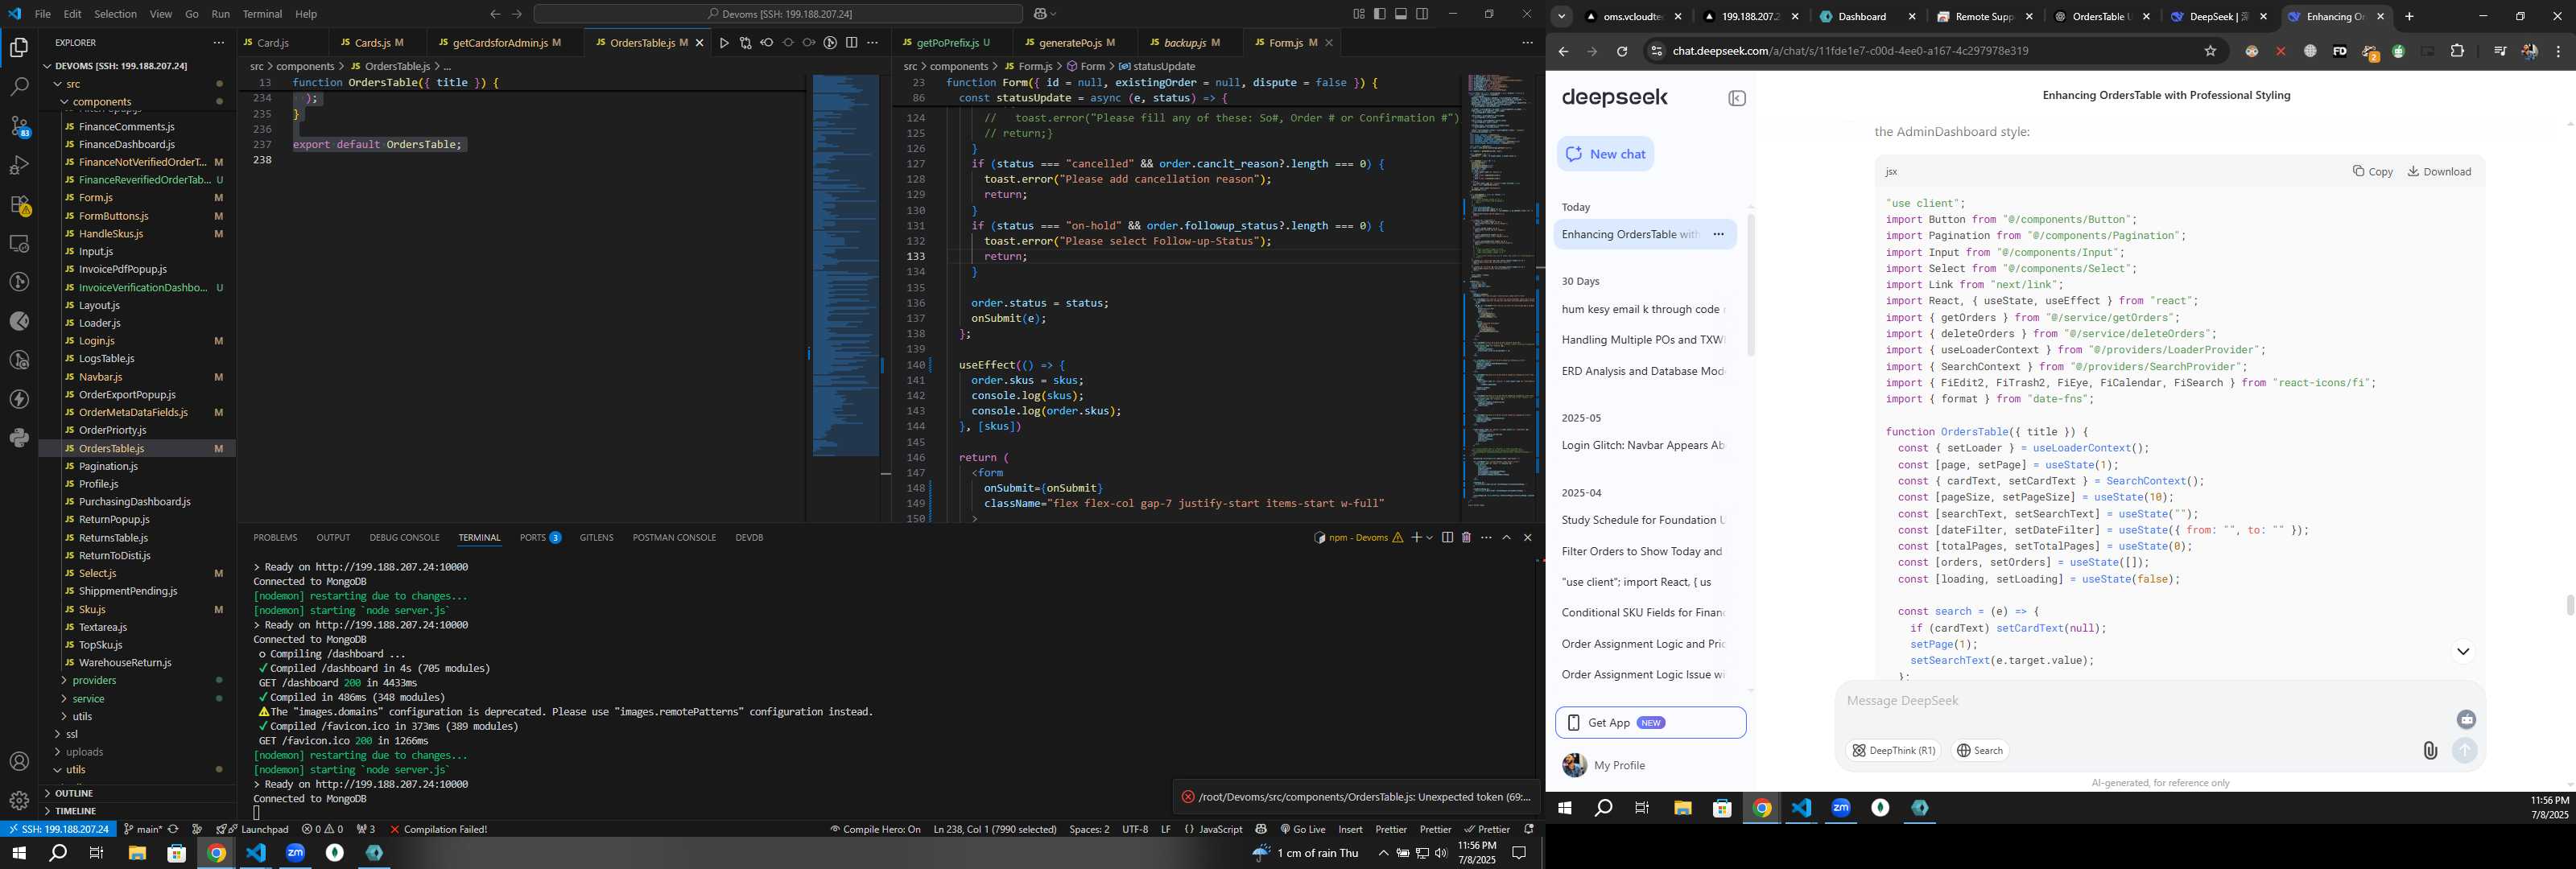The height and width of the screenshot is (869, 2576).
Task: Open Explorer views and more actions menu
Action: click(218, 43)
